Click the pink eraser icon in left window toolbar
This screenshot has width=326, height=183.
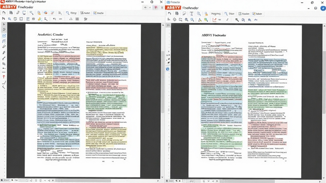point(53,13)
